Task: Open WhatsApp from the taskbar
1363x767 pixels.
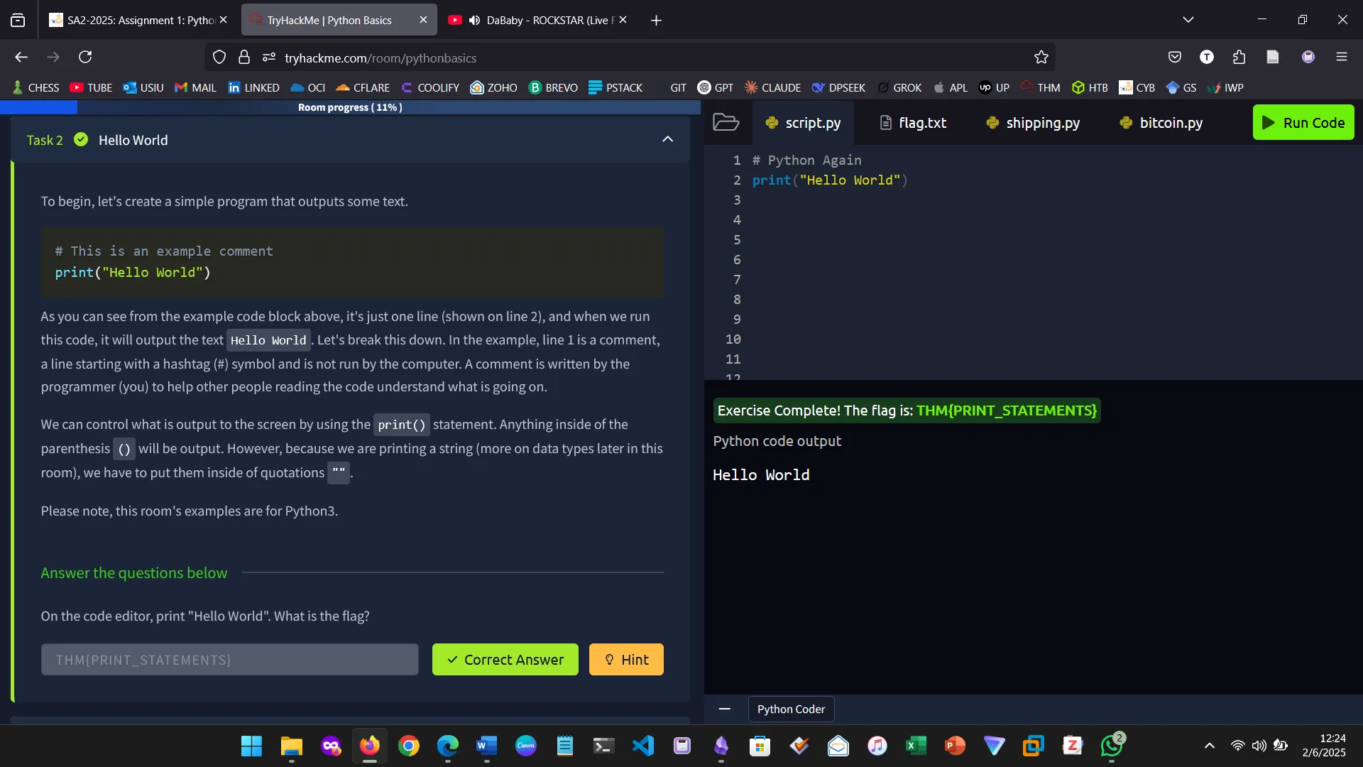Action: [x=1112, y=746]
